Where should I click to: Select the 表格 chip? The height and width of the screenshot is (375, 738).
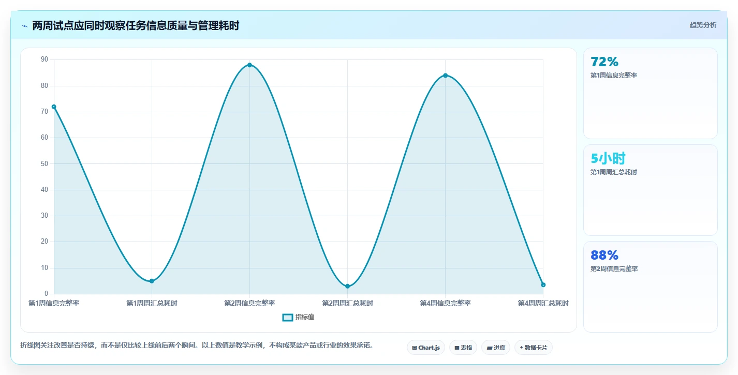tap(463, 348)
